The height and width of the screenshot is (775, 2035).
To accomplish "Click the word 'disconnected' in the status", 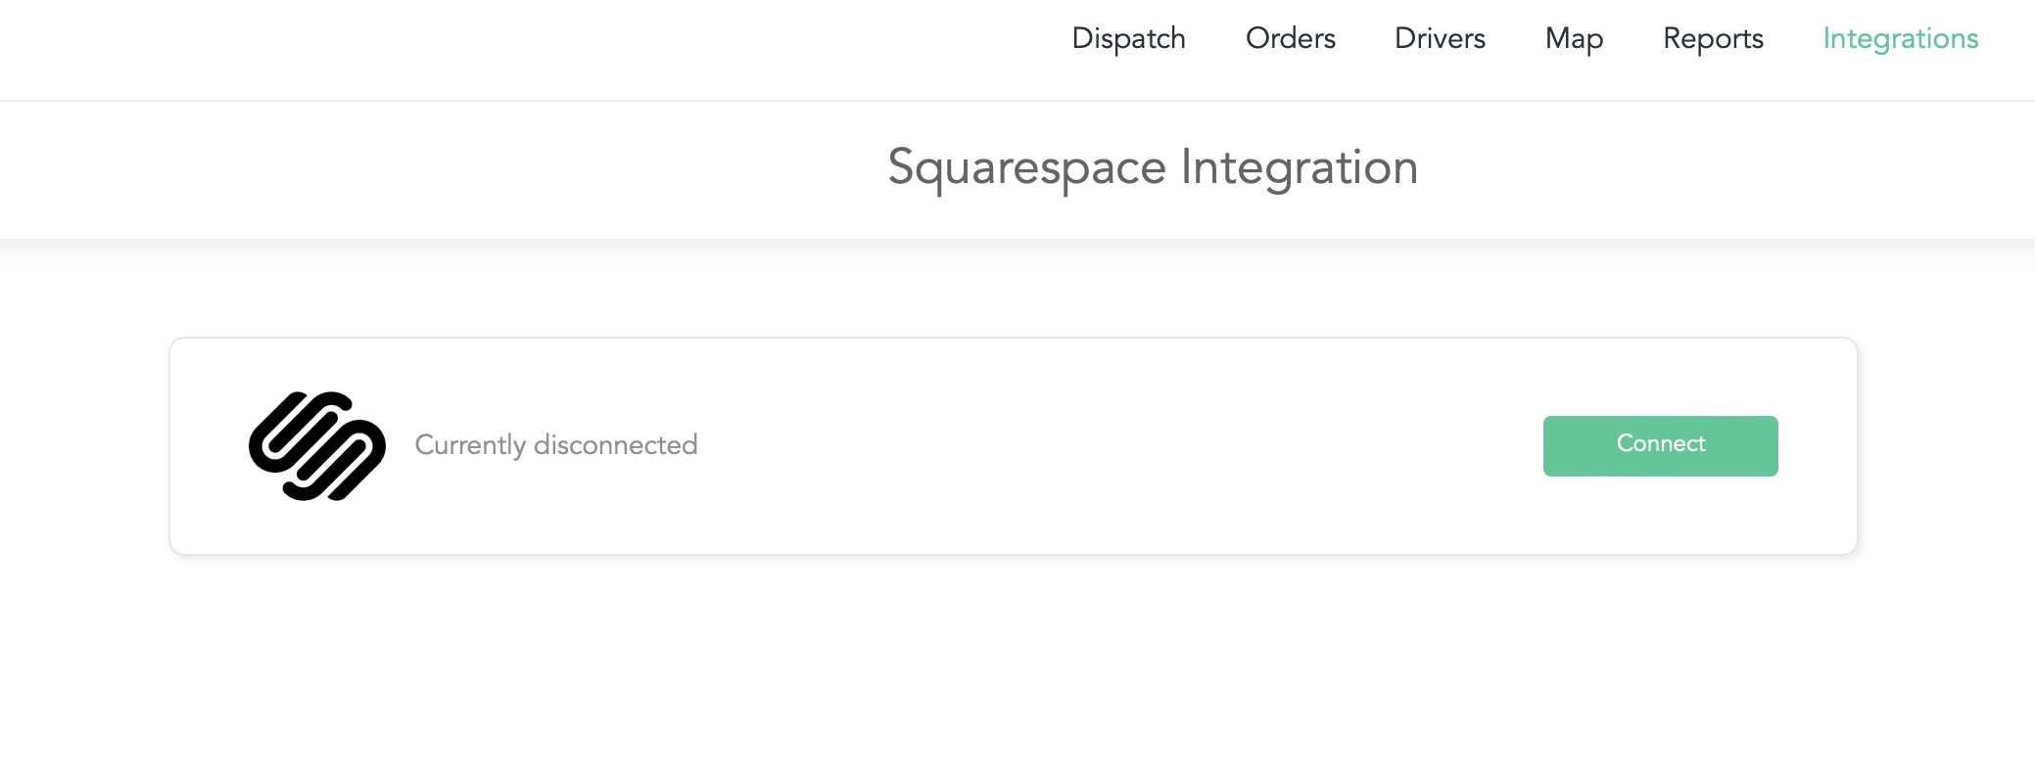I will click(615, 445).
